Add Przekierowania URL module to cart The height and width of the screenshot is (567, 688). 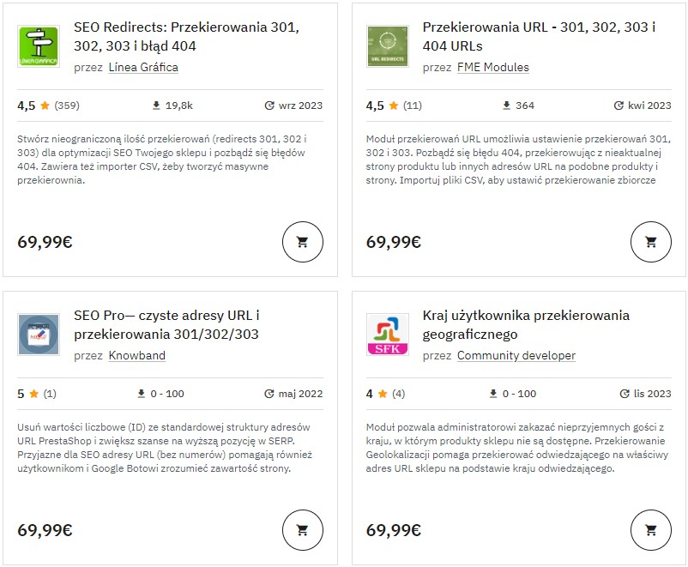[x=651, y=242]
